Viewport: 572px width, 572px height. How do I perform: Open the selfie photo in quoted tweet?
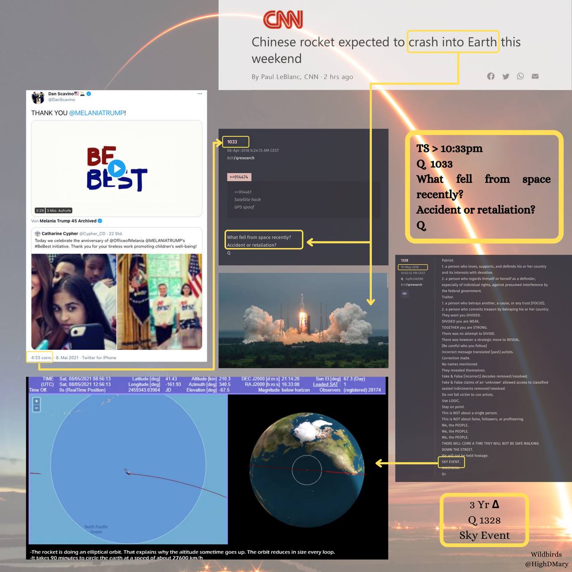pos(74,302)
